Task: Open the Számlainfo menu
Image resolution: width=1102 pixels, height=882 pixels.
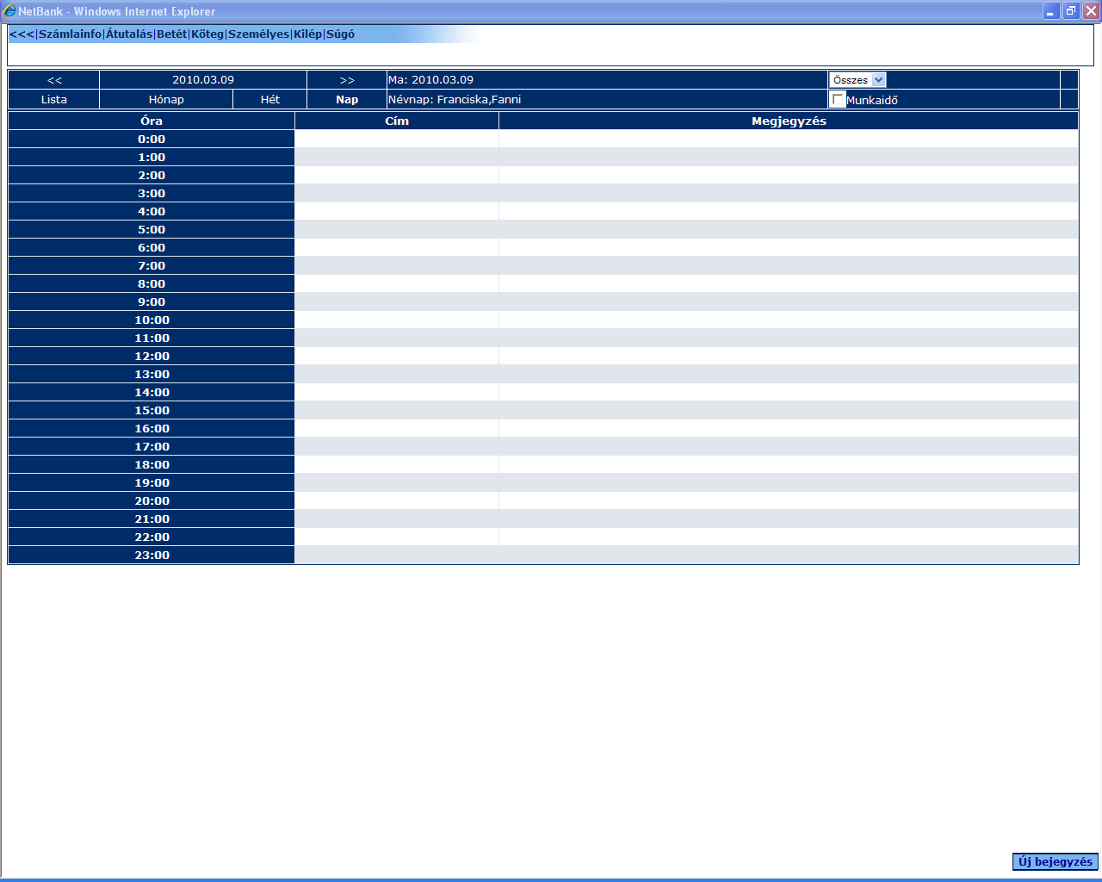Action: (x=70, y=34)
